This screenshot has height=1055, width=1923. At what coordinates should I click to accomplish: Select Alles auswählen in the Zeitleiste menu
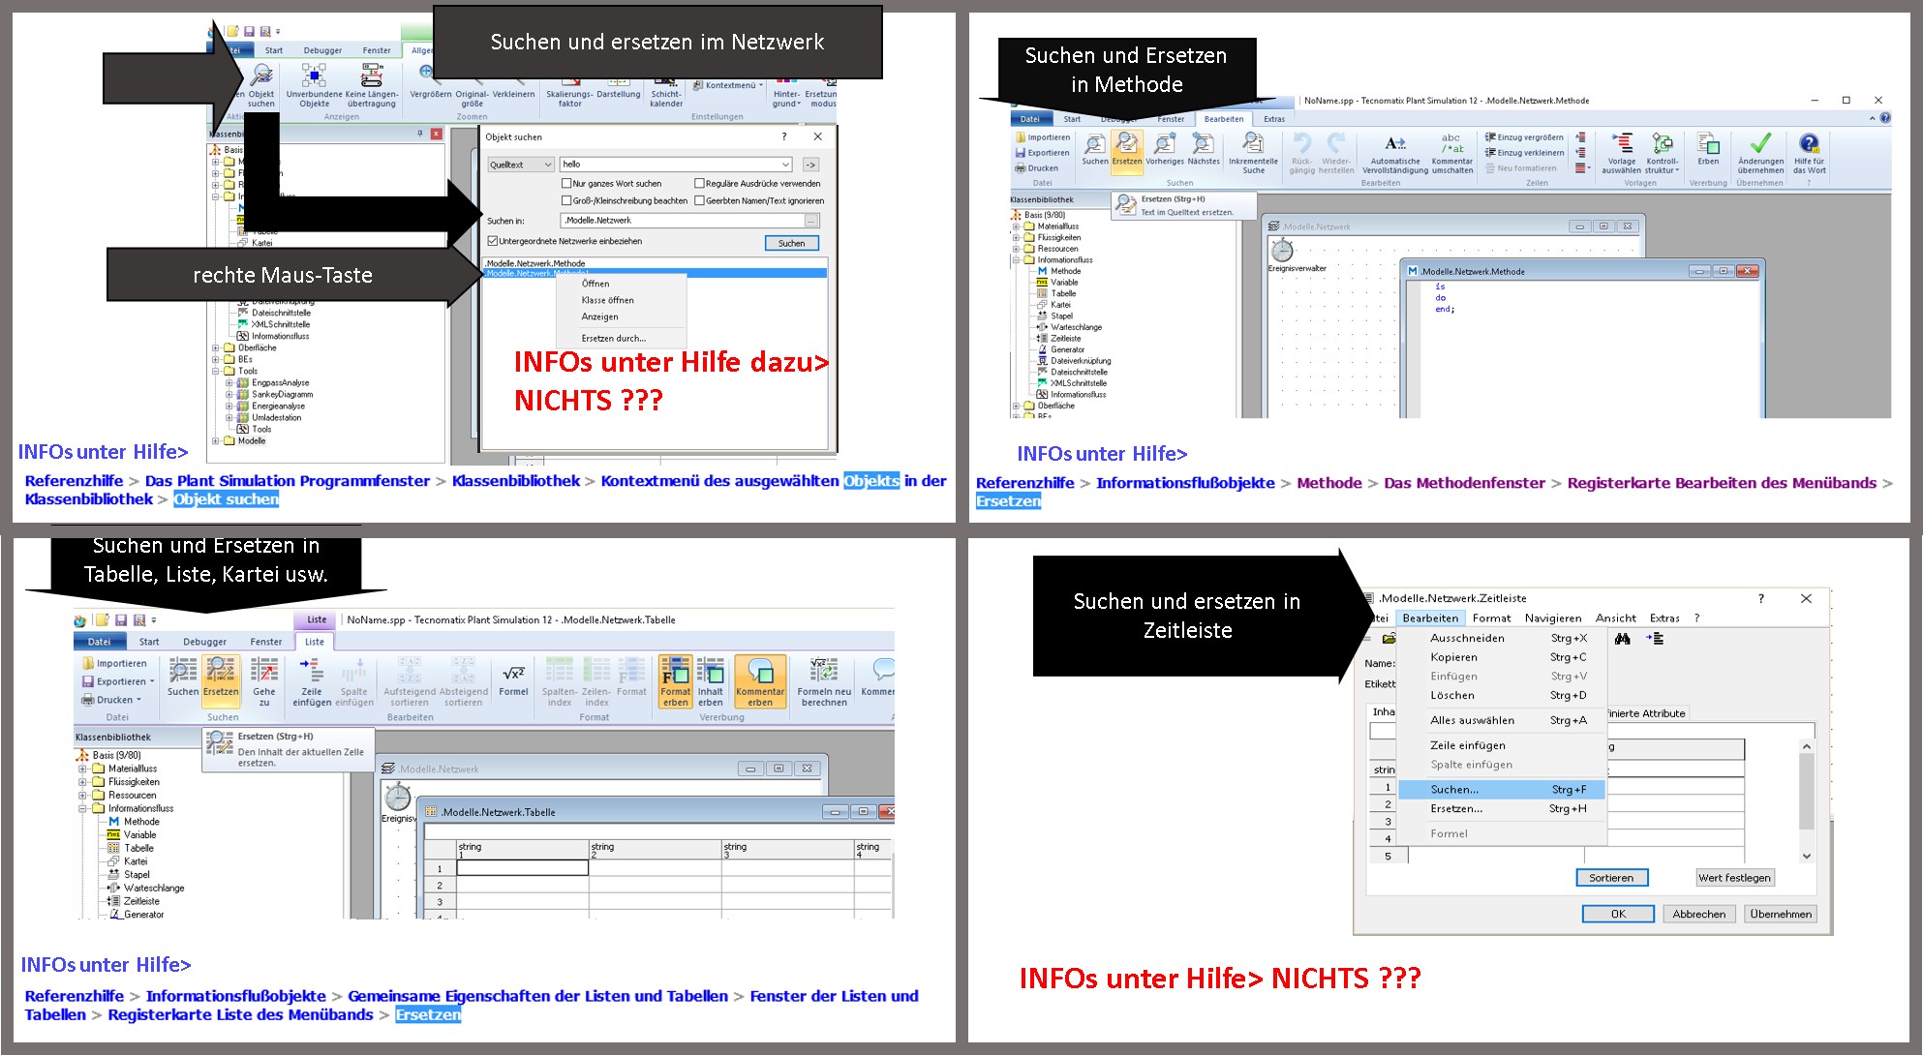[1502, 720]
